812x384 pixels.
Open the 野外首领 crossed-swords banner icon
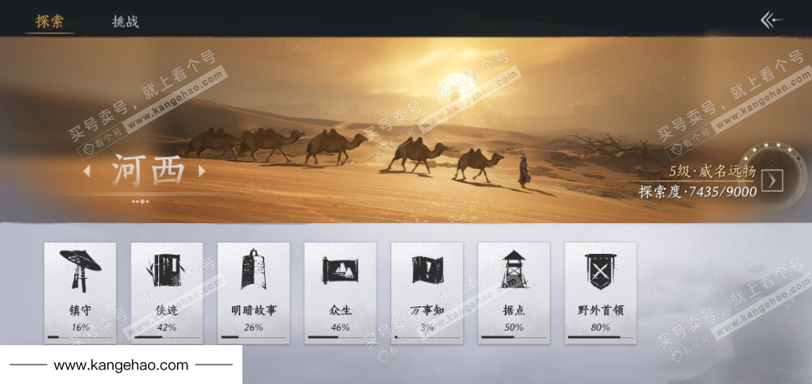600,269
